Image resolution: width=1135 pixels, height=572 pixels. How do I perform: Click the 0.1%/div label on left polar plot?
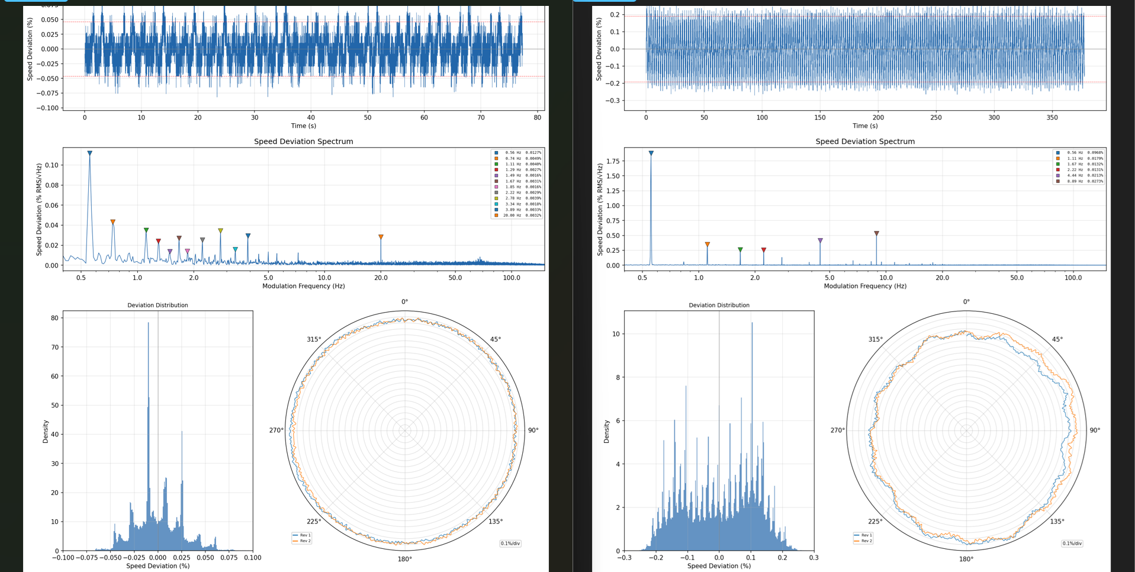[510, 544]
